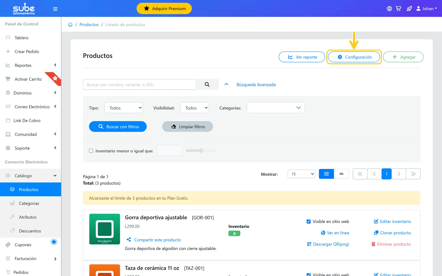
Task: Collapse the Catálogo sidebar section
Action: coord(30,176)
